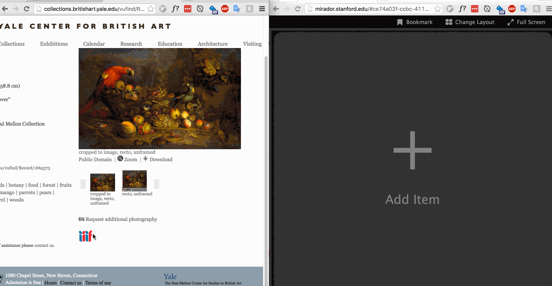The image size is (552, 286).
Task: Click the AdBlock Plus icon in Yale window
Action: pyautogui.click(x=225, y=9)
